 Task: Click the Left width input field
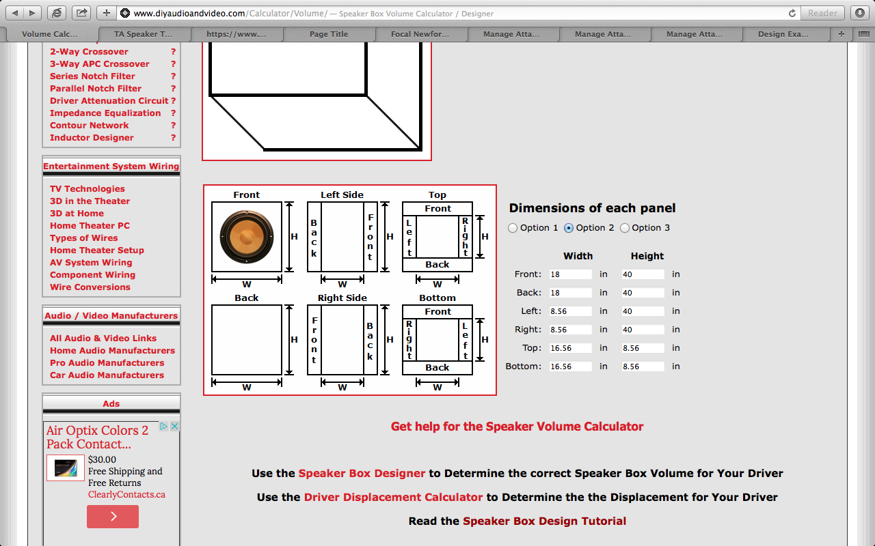[x=570, y=311]
